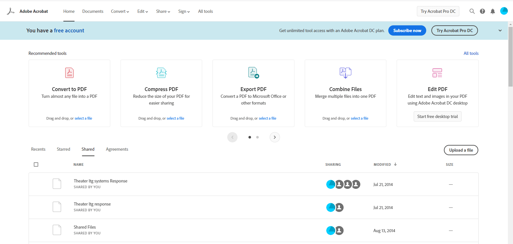Click the Export PDF title
The height and width of the screenshot is (244, 513).
click(254, 89)
